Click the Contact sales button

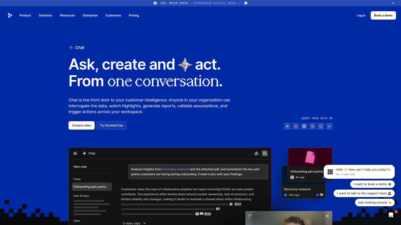coord(81,125)
